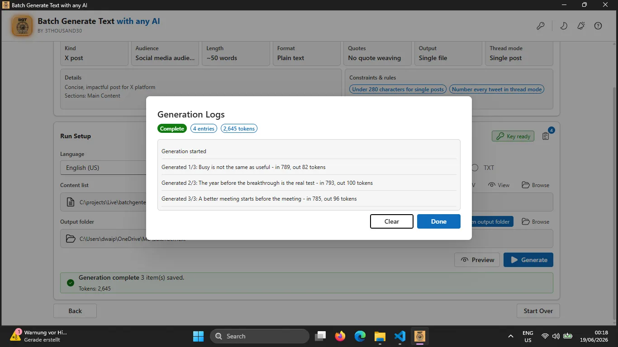The image size is (618, 347).
Task: Open the 'Warnung vor Hi...' taskbar notification
Action: point(39,336)
